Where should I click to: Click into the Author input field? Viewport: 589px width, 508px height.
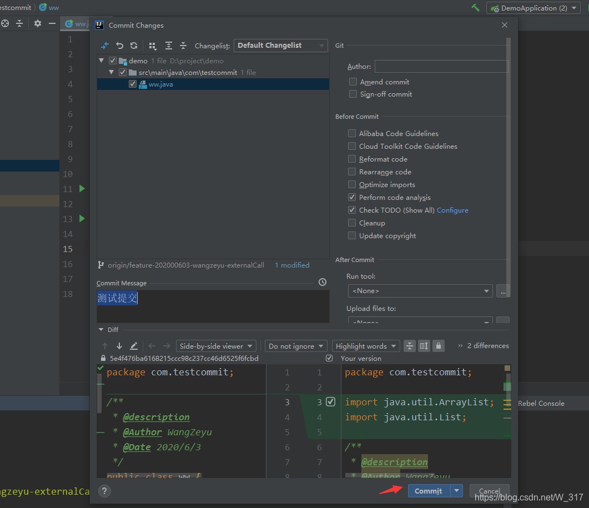click(441, 67)
